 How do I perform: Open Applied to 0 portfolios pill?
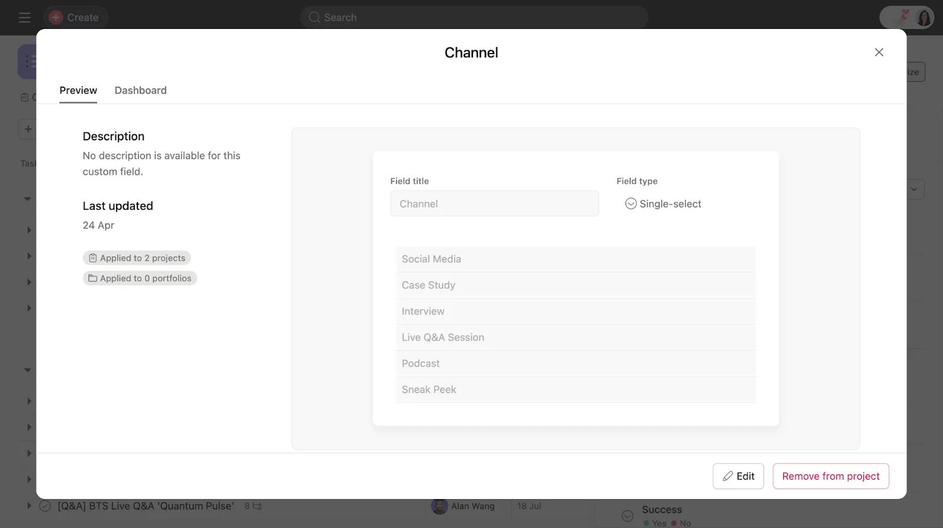coord(140,278)
